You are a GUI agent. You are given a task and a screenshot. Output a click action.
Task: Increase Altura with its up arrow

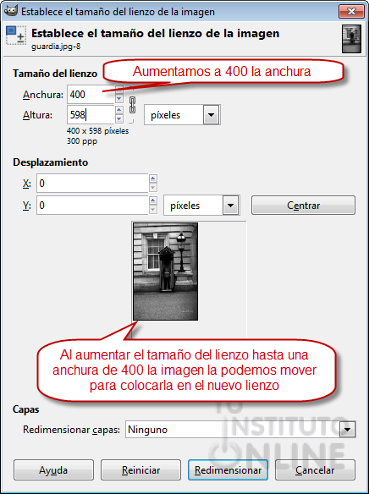pos(118,110)
